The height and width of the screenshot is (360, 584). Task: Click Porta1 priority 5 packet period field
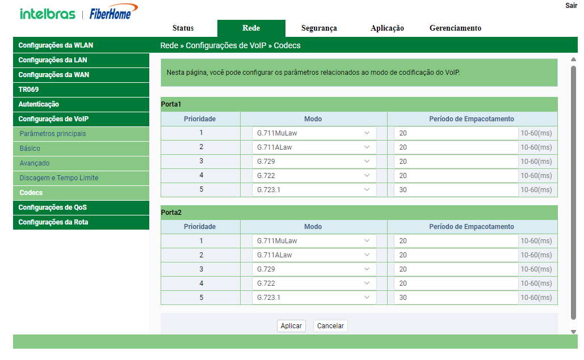(456, 190)
